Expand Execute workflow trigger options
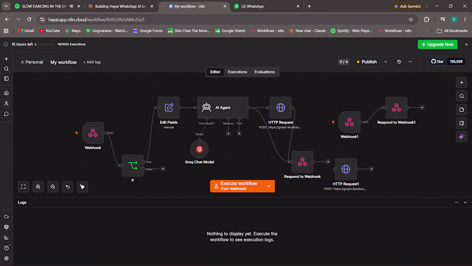 pyautogui.click(x=269, y=186)
